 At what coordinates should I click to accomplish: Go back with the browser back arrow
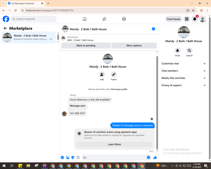[x=4, y=11]
